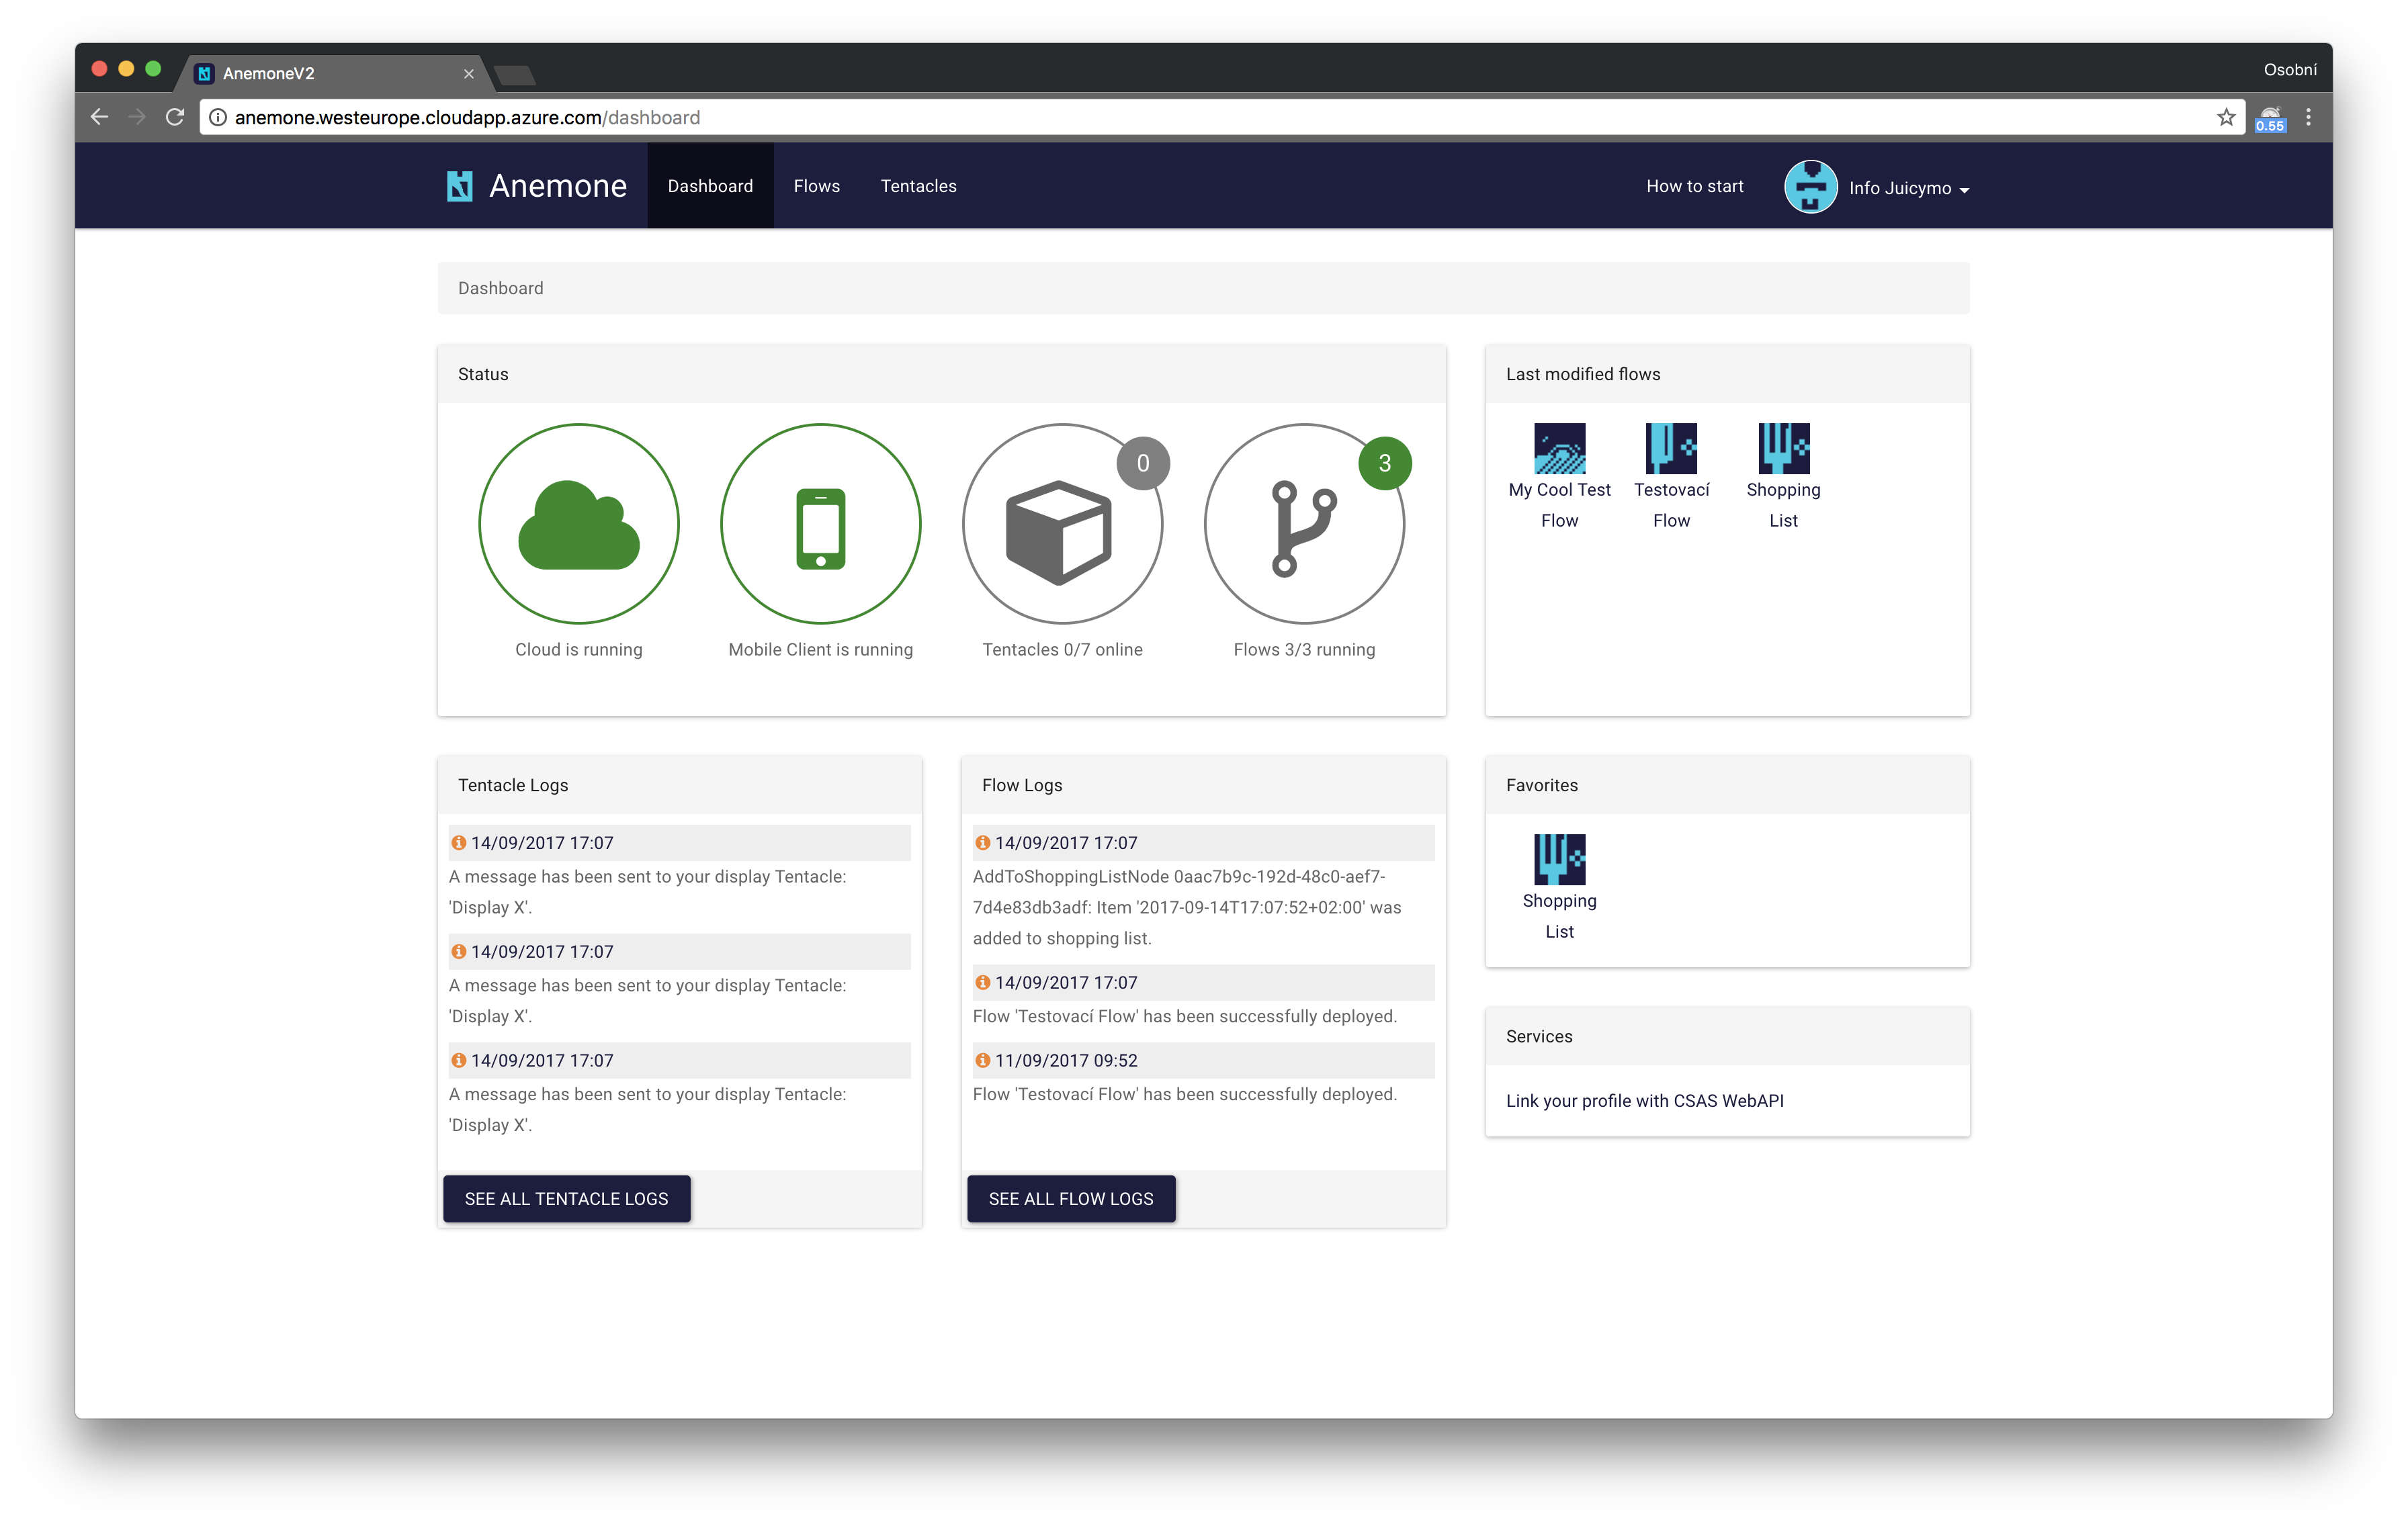This screenshot has height=1526, width=2408.
Task: Close the AnemoneV2 browser tab
Action: pos(468,74)
